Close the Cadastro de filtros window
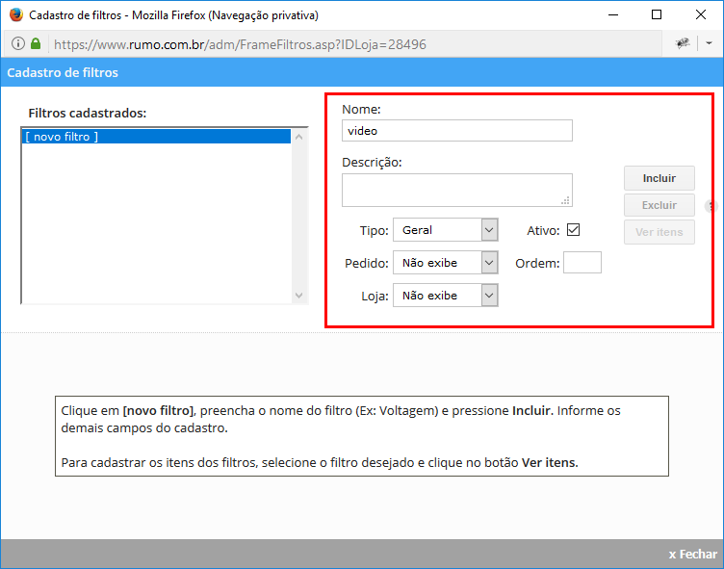The width and height of the screenshot is (724, 569). pyautogui.click(x=701, y=14)
